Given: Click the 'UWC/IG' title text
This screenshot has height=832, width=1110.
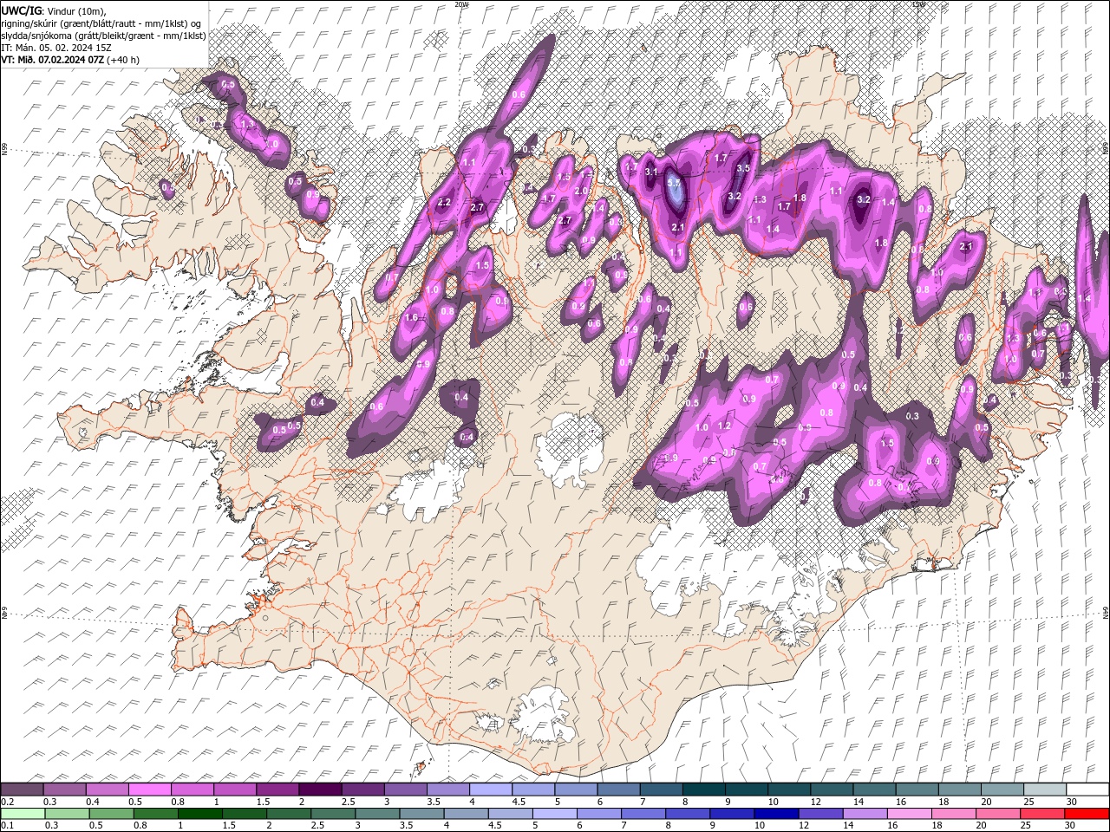Looking at the screenshot, I should [x=21, y=10].
